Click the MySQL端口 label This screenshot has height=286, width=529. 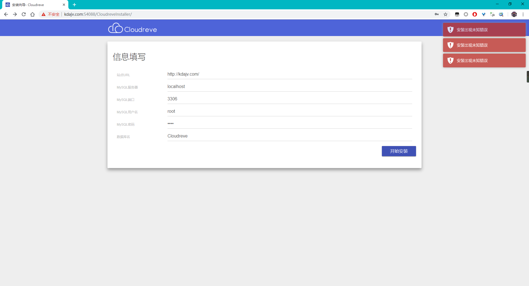(x=125, y=100)
